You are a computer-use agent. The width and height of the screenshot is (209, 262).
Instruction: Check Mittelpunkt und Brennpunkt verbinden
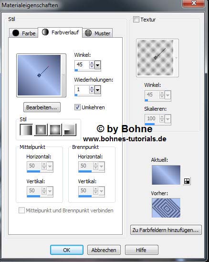click(x=21, y=210)
